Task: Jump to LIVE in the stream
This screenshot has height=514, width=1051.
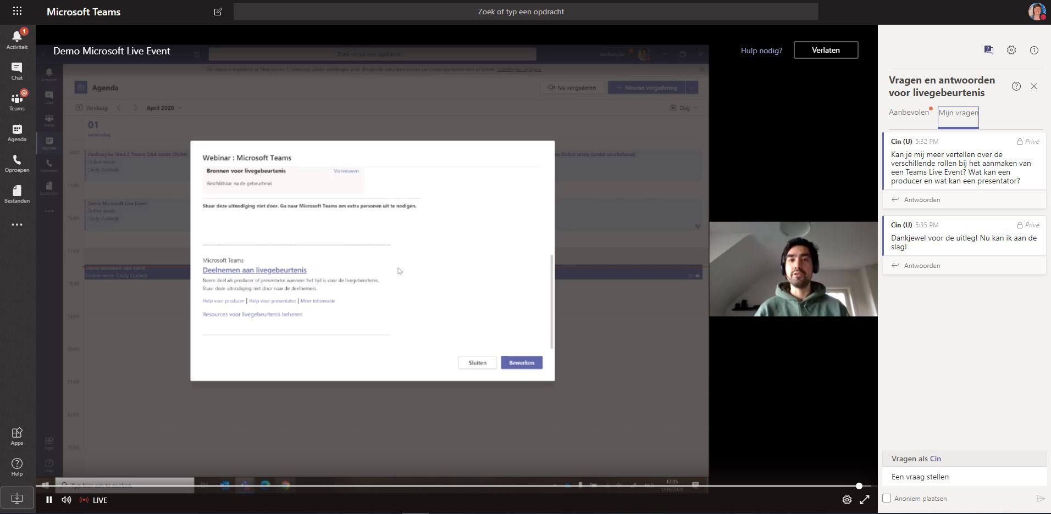Action: (94, 500)
